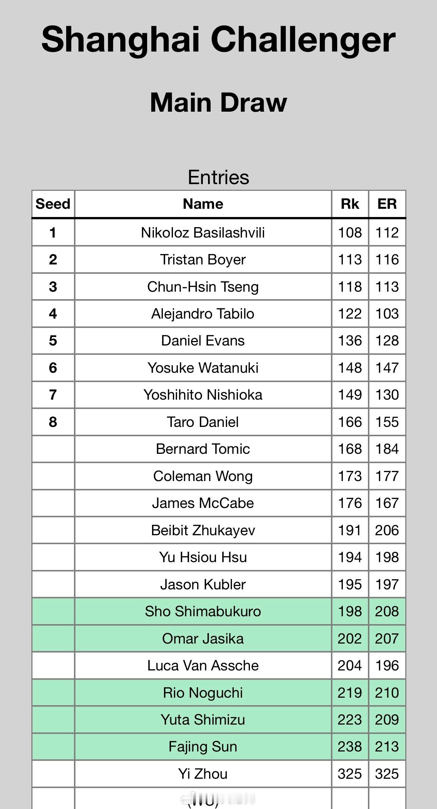
Task: Click the Name column header
Action: [x=203, y=204]
